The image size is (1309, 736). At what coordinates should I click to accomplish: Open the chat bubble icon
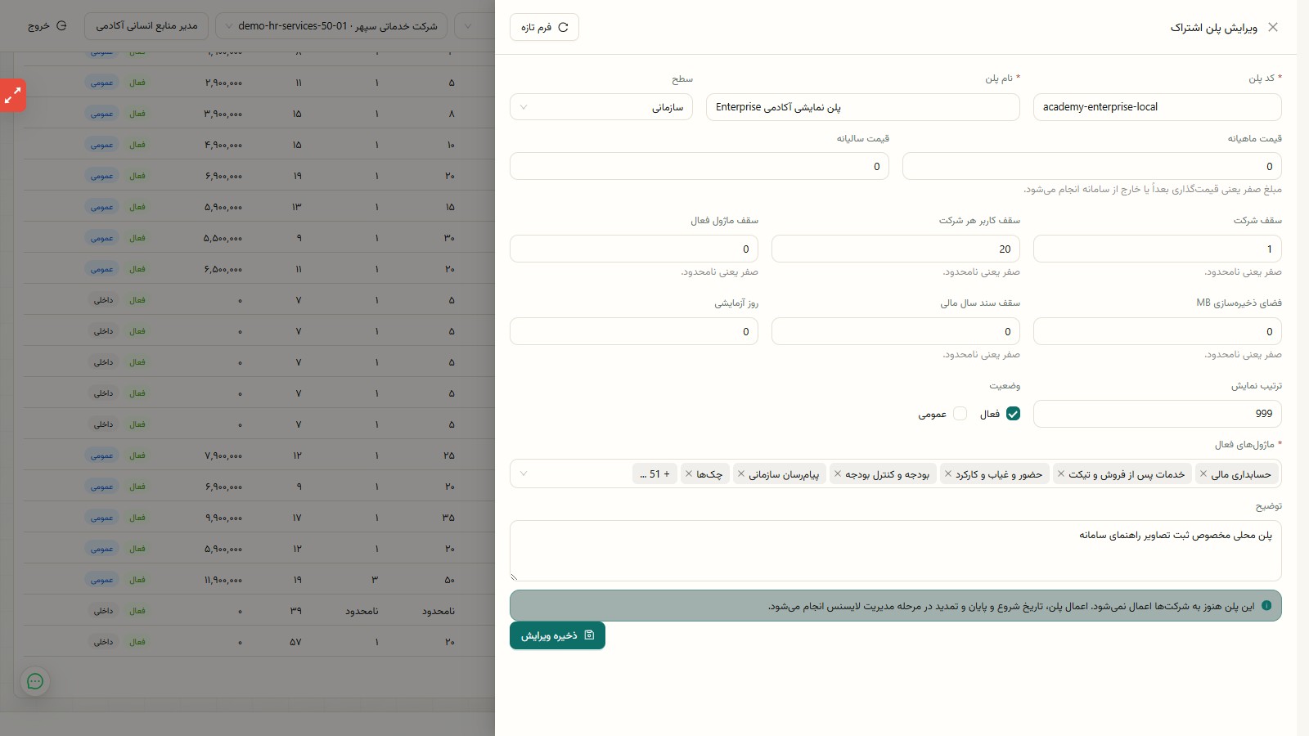tap(35, 681)
